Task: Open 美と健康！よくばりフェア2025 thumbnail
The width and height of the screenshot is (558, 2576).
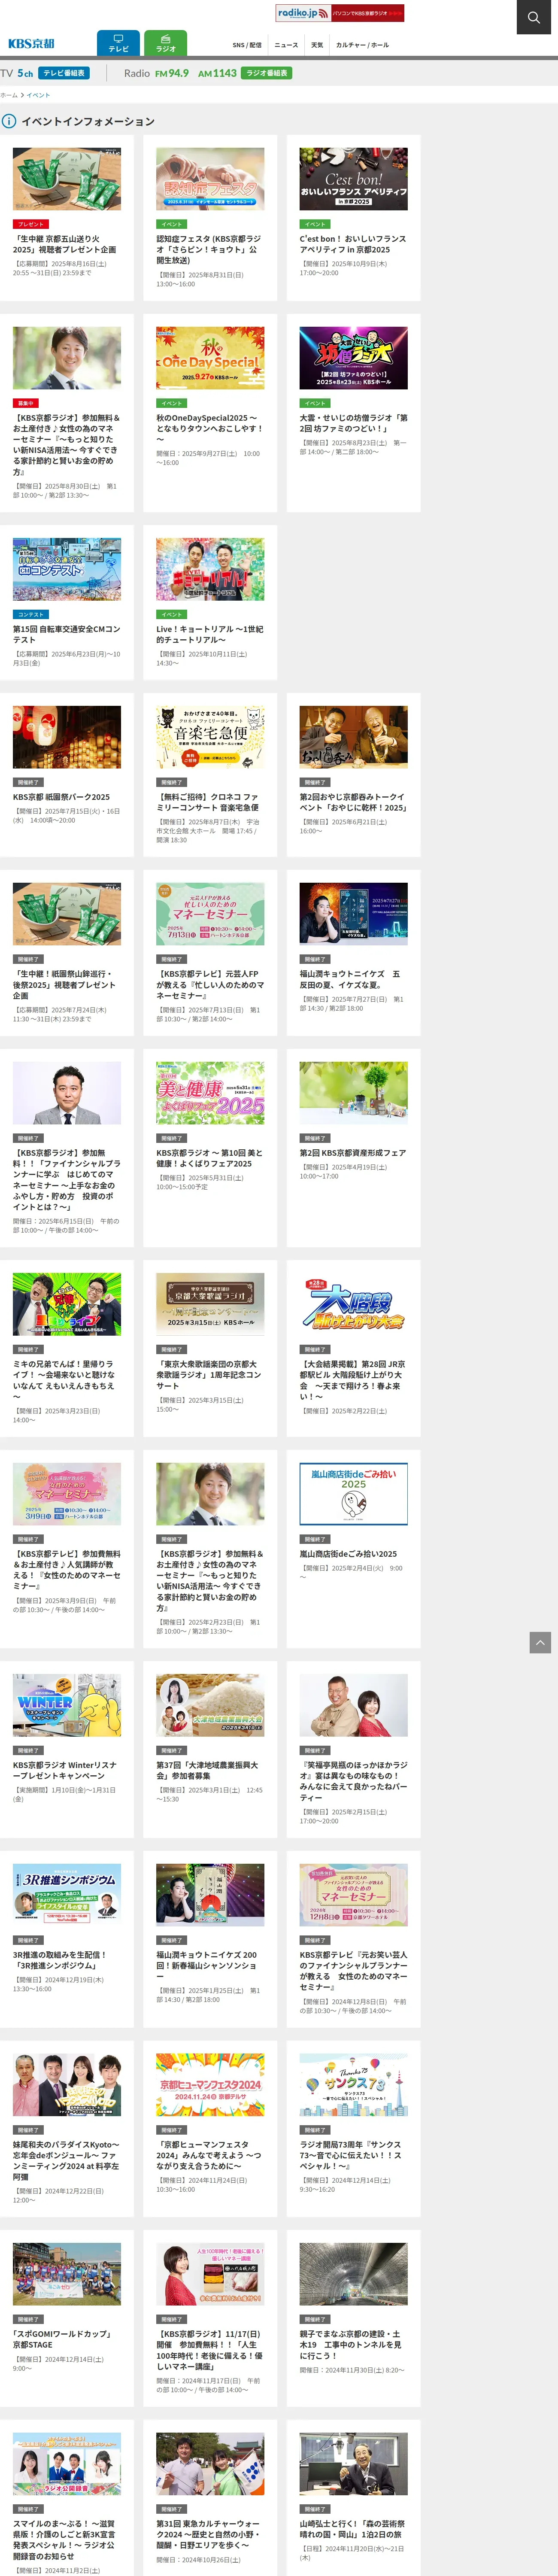Action: click(x=210, y=1093)
